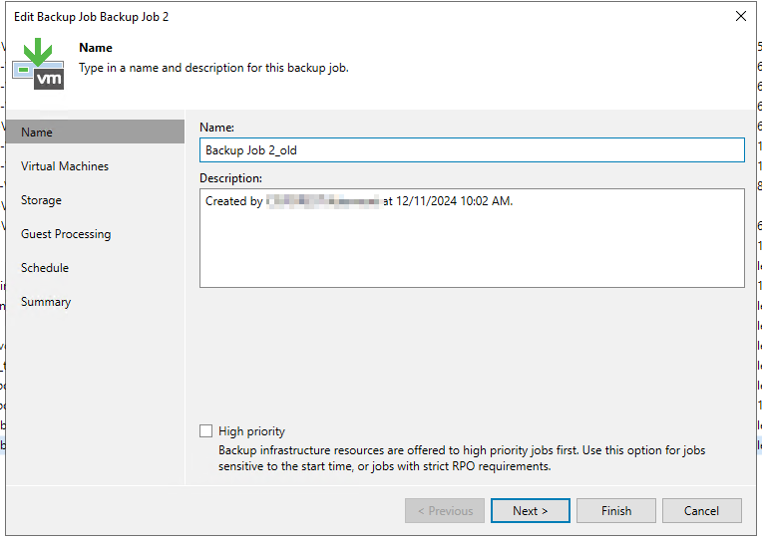Click the dialog title 'Edit Backup Job Backup Job 2'
This screenshot has width=762, height=540.
(x=92, y=17)
